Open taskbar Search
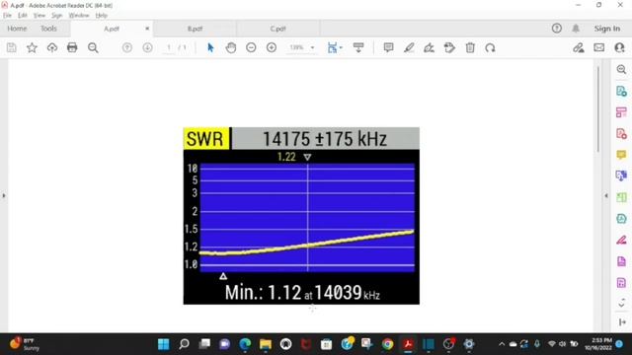Screen dimensions: 632x355 coord(184,344)
